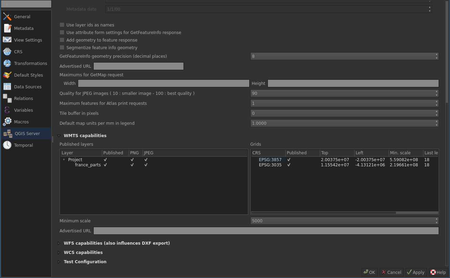Collapse the WMTS capabilities section
The height and width of the screenshot is (278, 450).
point(59,136)
